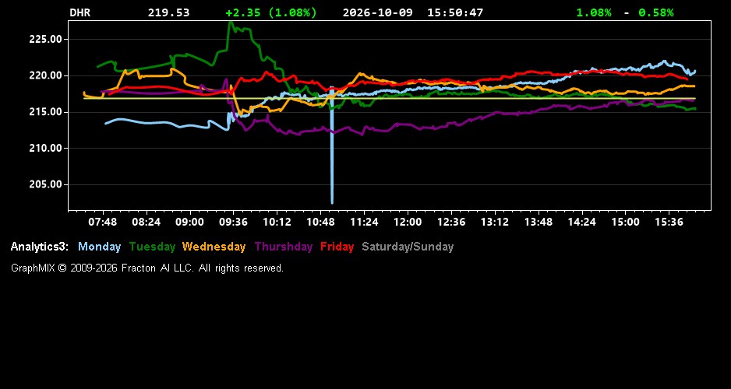
Task: Click the 13:48 time axis label
Action: pyautogui.click(x=539, y=223)
